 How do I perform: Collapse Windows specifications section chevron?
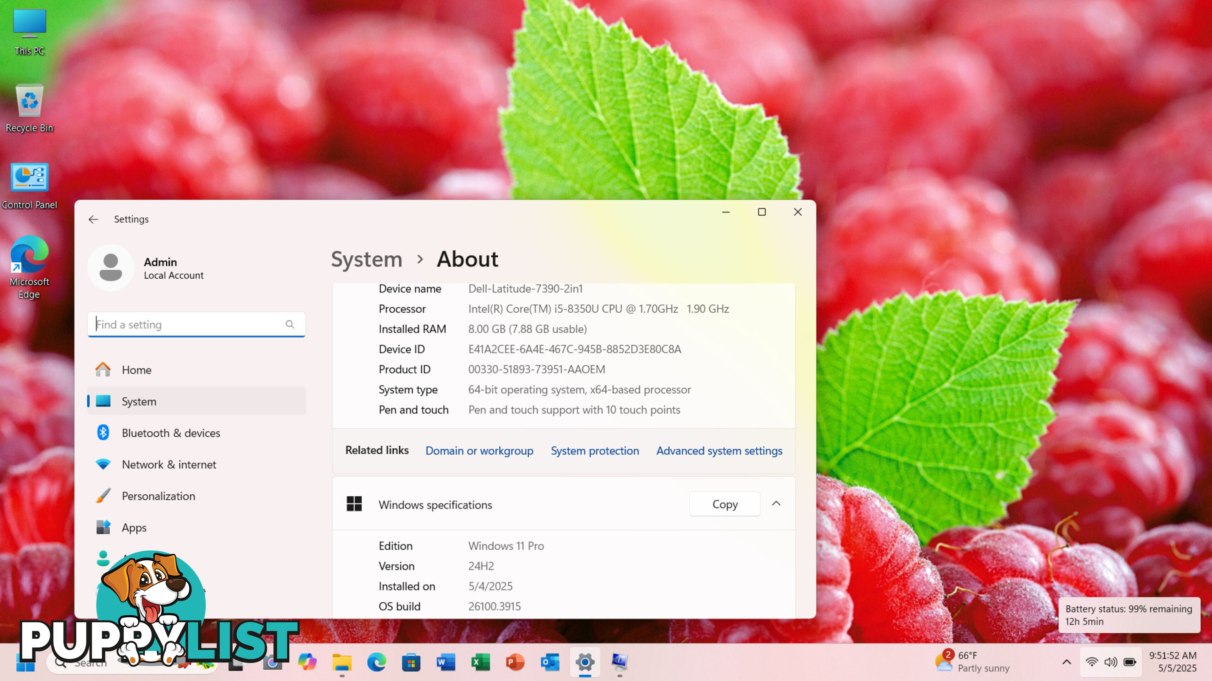click(776, 504)
